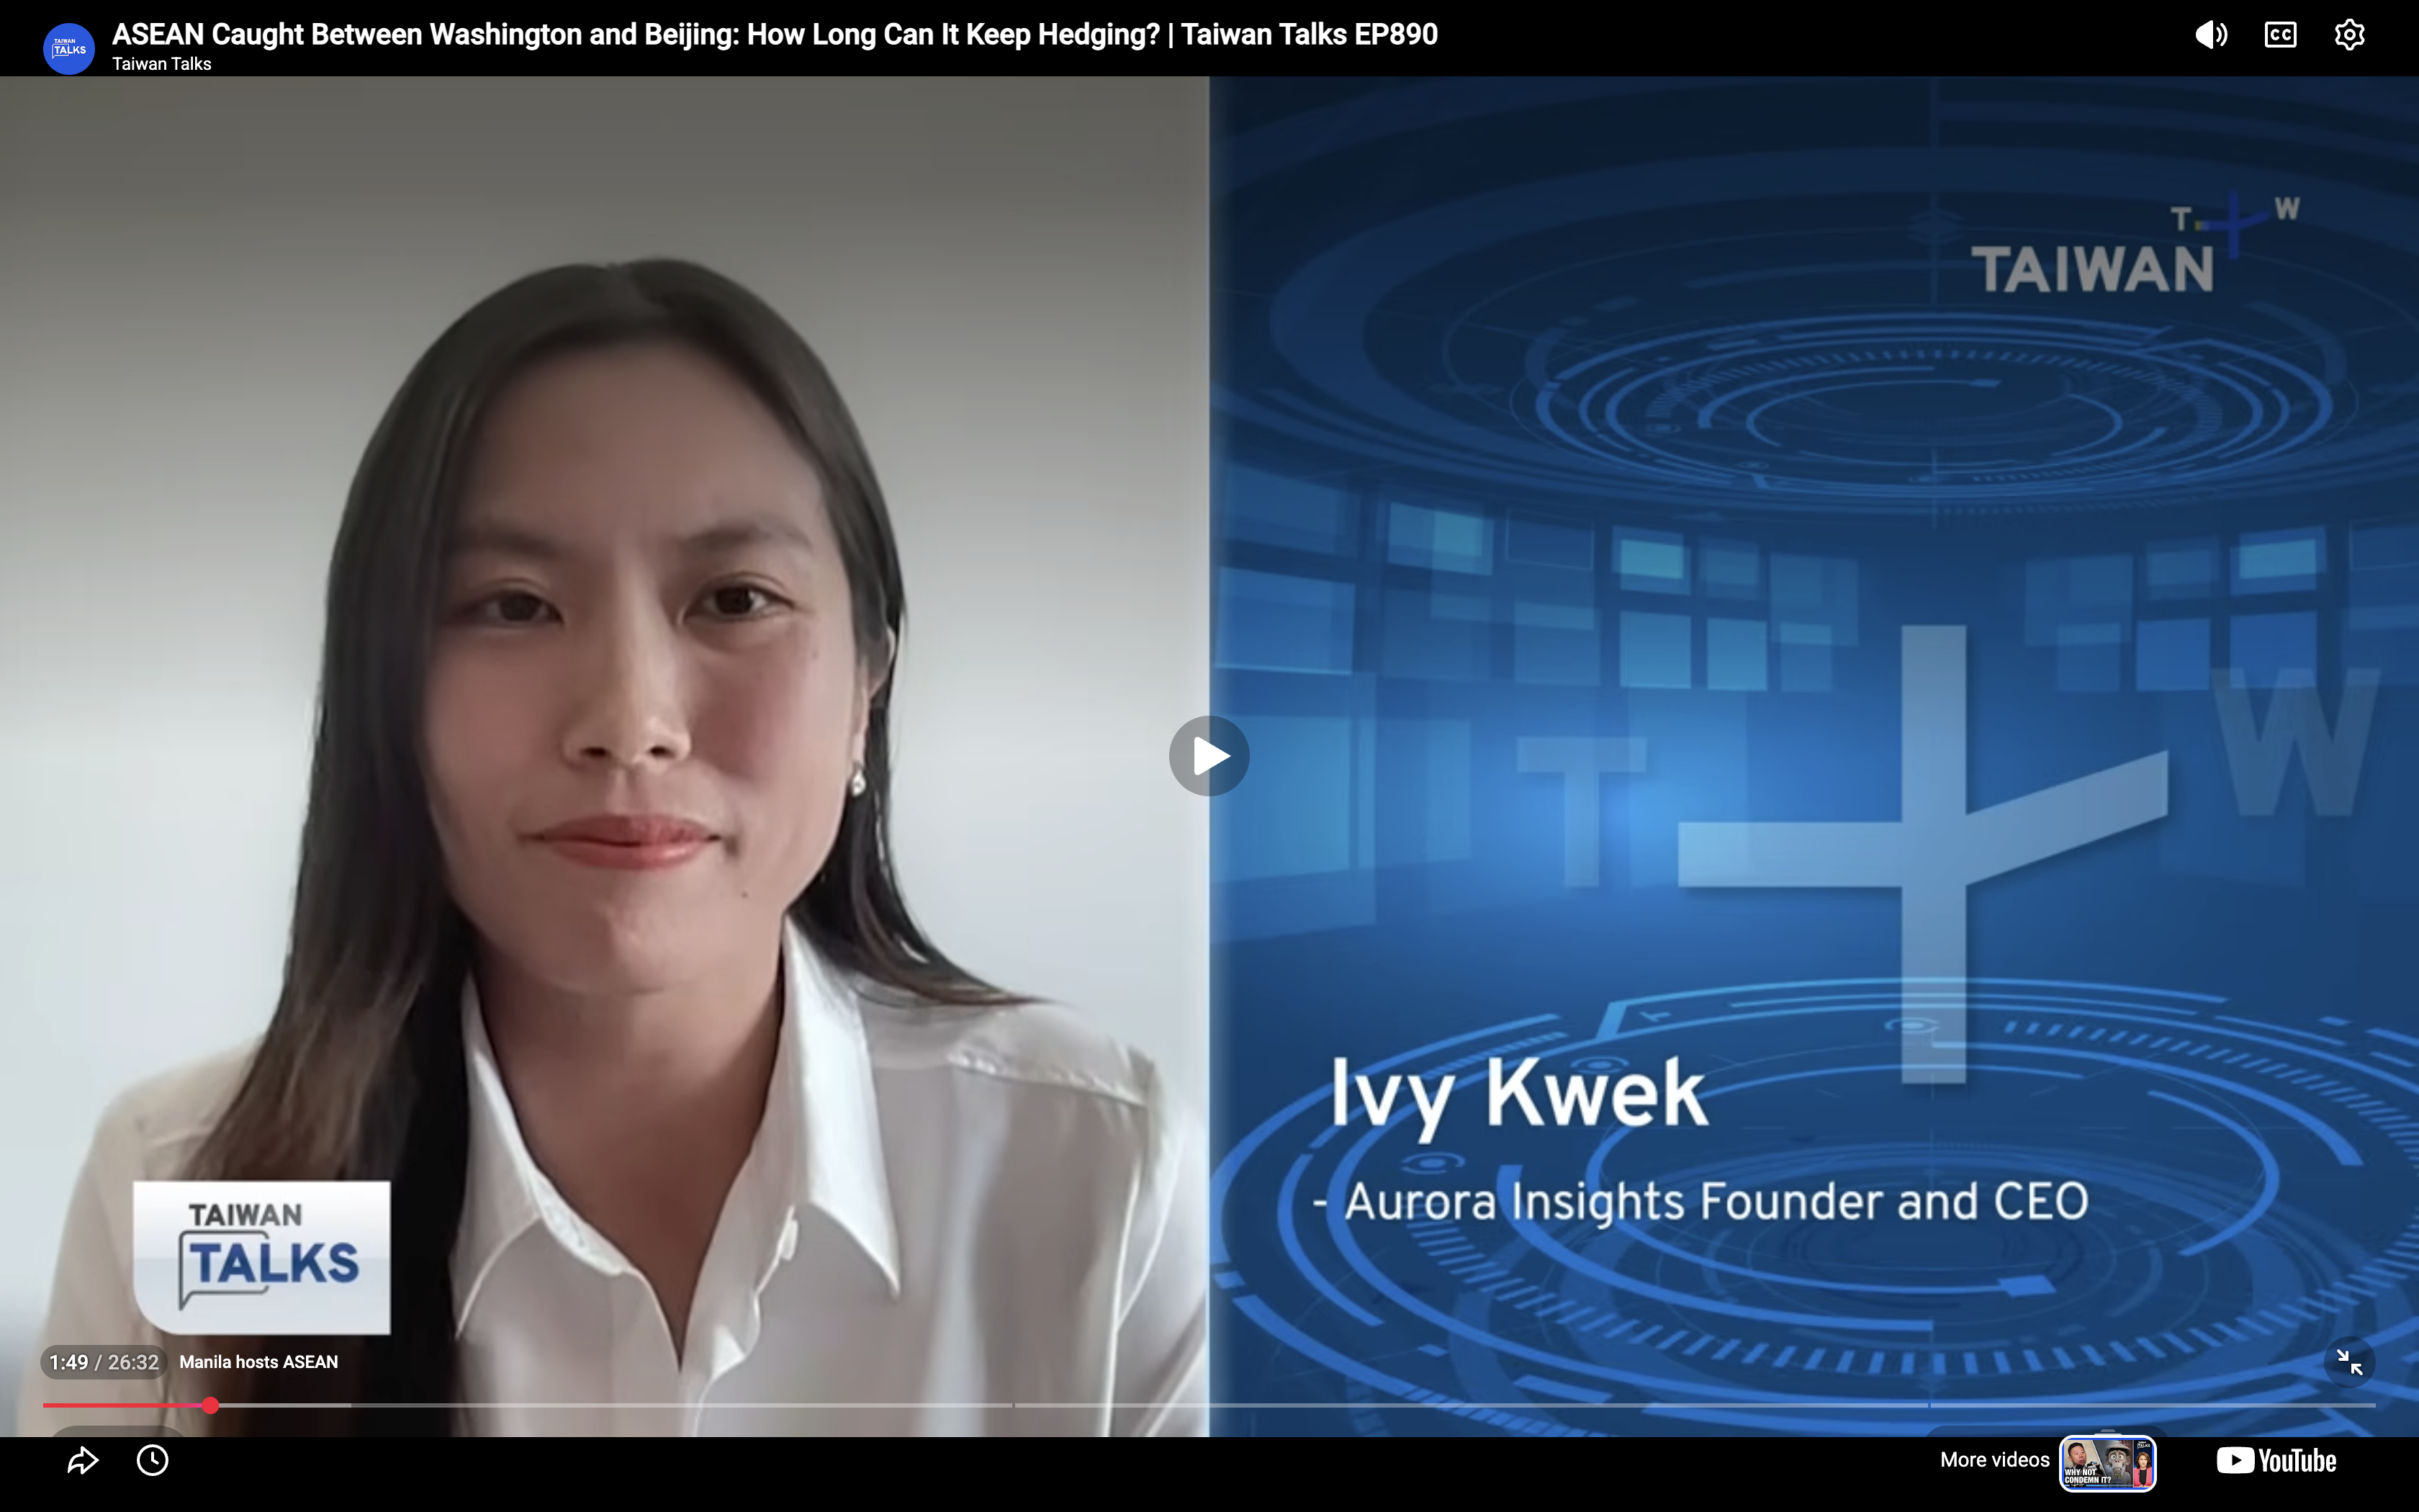Click the Taiwan Talks channel avatar
Image resolution: width=2419 pixels, height=1512 pixels.
[x=69, y=48]
